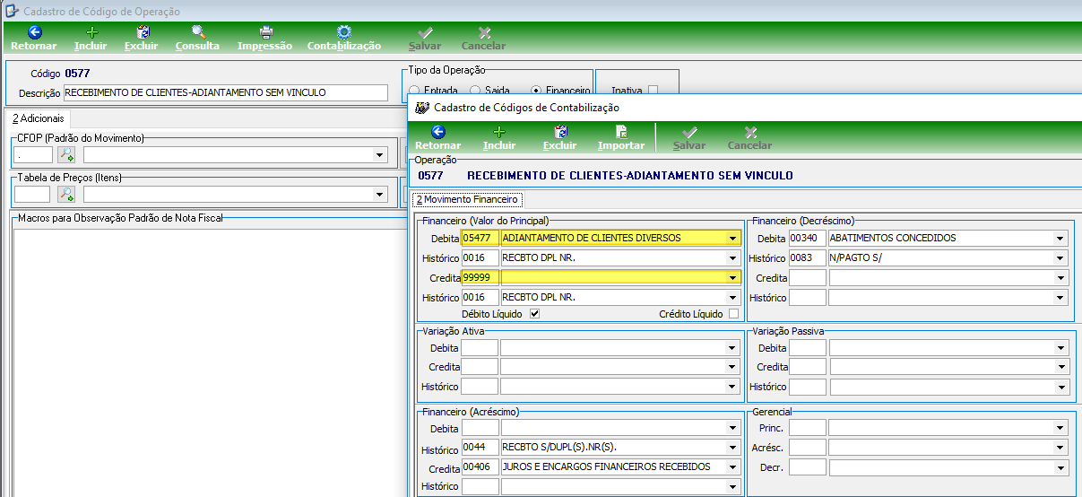Click Salvar in the Códigos de Contabilização window
Viewport: 1082px width, 497px height.
(689, 137)
